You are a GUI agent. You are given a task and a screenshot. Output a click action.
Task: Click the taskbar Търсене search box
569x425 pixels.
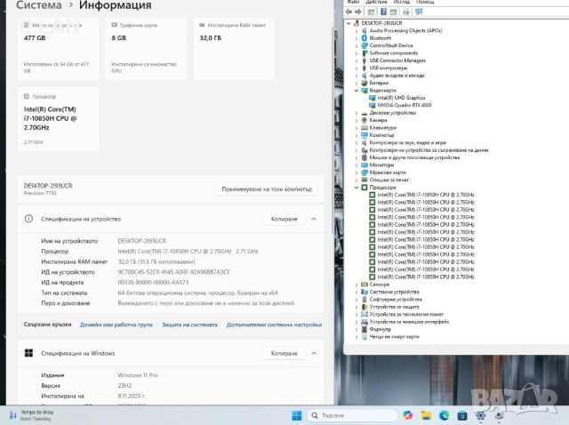pyautogui.click(x=352, y=415)
